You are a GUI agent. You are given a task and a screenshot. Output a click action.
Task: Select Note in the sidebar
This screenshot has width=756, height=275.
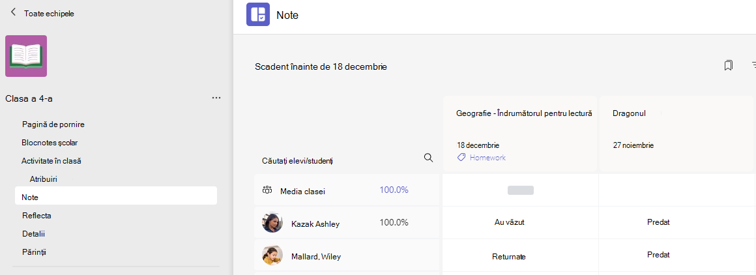point(116,197)
